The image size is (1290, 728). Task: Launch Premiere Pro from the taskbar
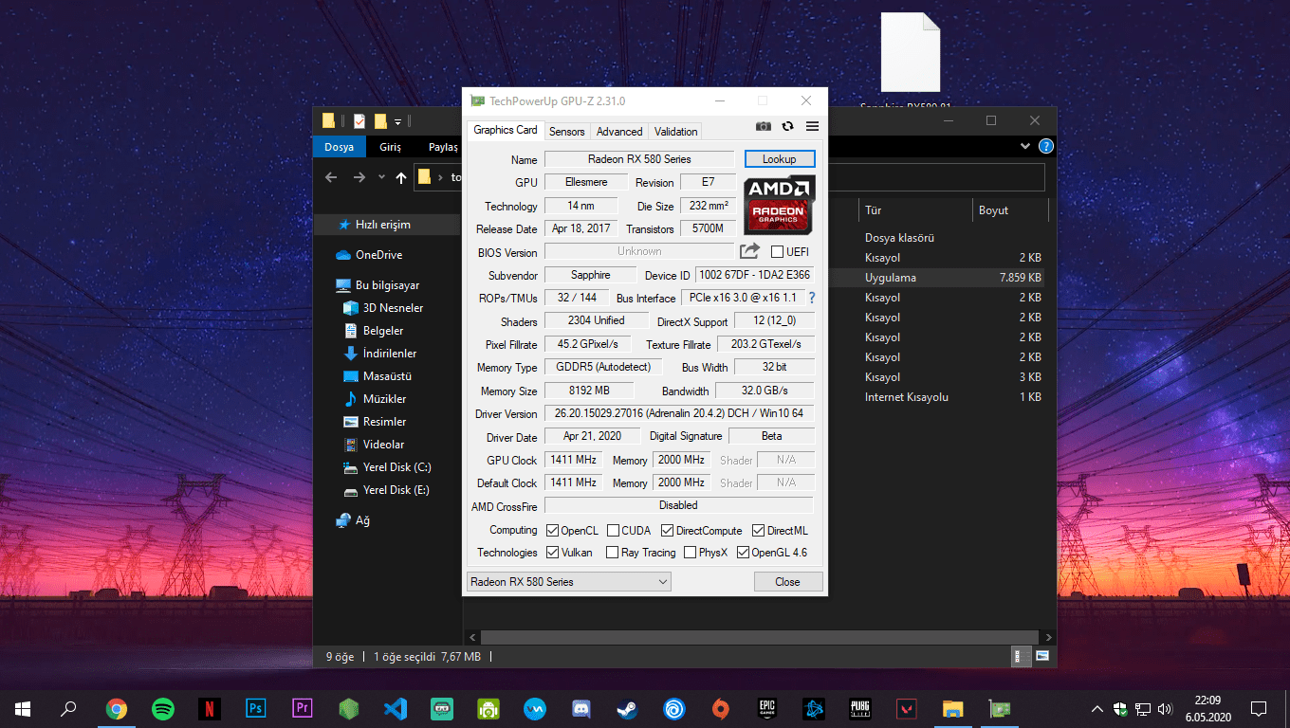303,708
